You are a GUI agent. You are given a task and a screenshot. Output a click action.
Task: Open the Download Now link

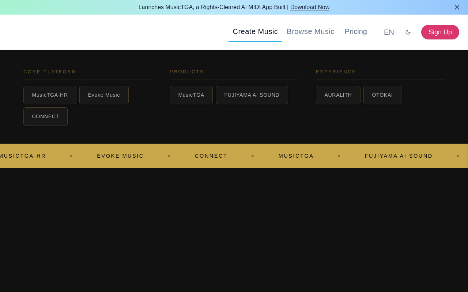310,7
